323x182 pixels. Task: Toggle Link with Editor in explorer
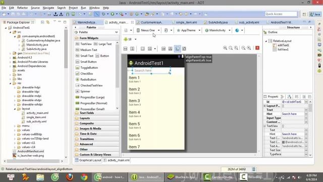click(x=48, y=22)
